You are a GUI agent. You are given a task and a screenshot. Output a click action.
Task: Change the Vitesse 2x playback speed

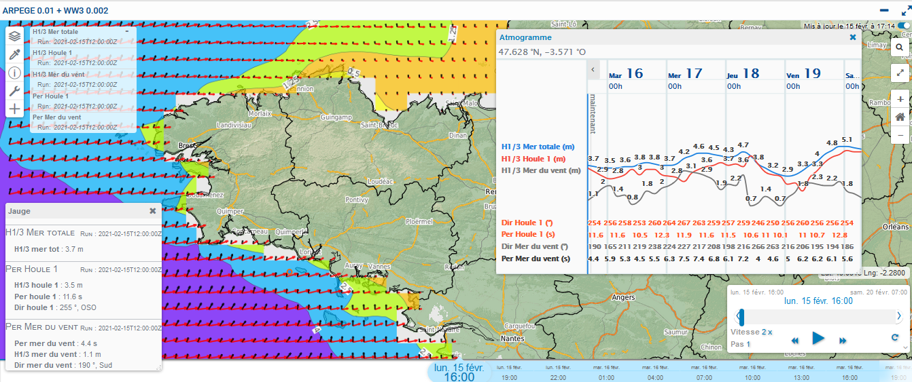tap(767, 332)
